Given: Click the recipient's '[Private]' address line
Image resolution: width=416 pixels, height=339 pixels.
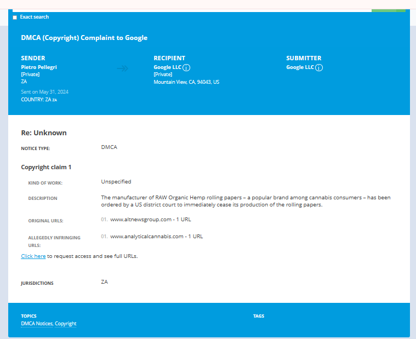Looking at the screenshot, I should coord(163,74).
